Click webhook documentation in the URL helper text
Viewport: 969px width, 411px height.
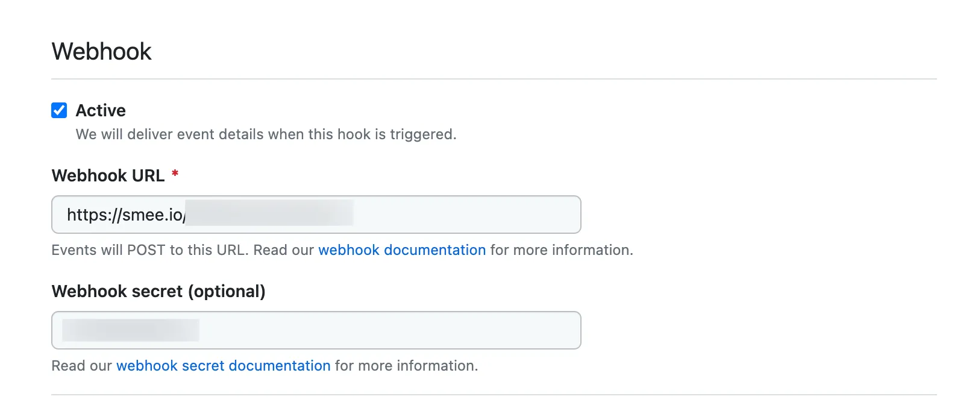click(402, 249)
